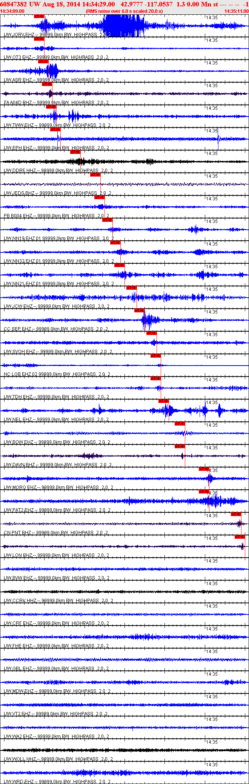
Task: Click the event ID 60847382 in the header
Action: 14,4
